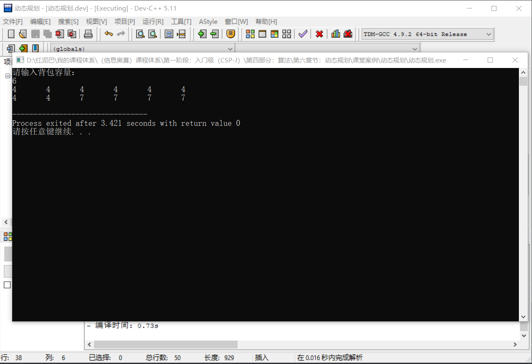Open the 帮助[H] menu
The image size is (532, 364).
266,22
